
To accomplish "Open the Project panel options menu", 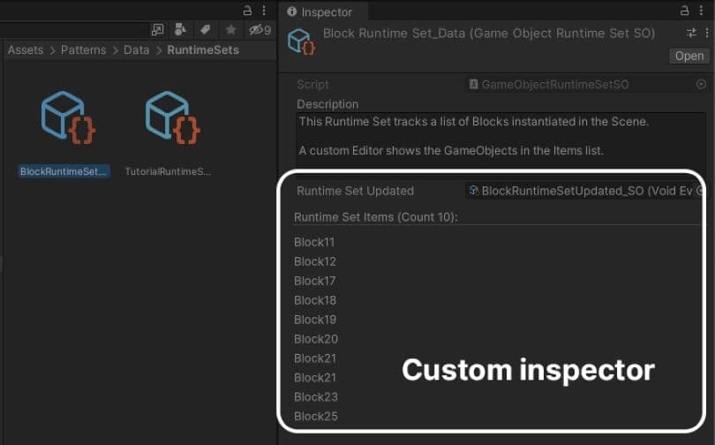I will [x=264, y=11].
